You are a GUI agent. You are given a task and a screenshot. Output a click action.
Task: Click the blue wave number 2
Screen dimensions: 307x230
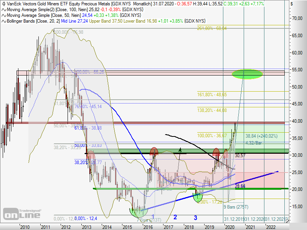175,217
